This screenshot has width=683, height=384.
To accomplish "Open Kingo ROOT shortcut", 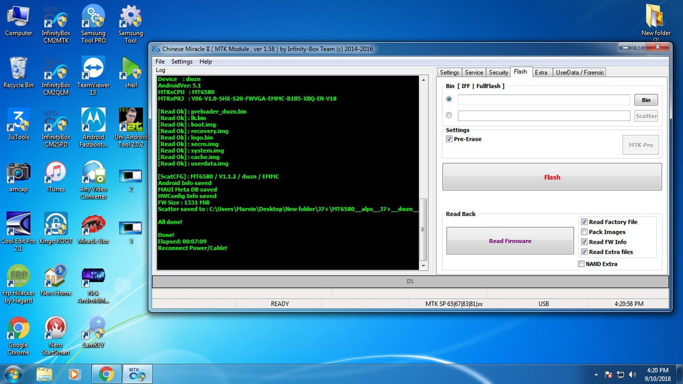I will click(56, 229).
